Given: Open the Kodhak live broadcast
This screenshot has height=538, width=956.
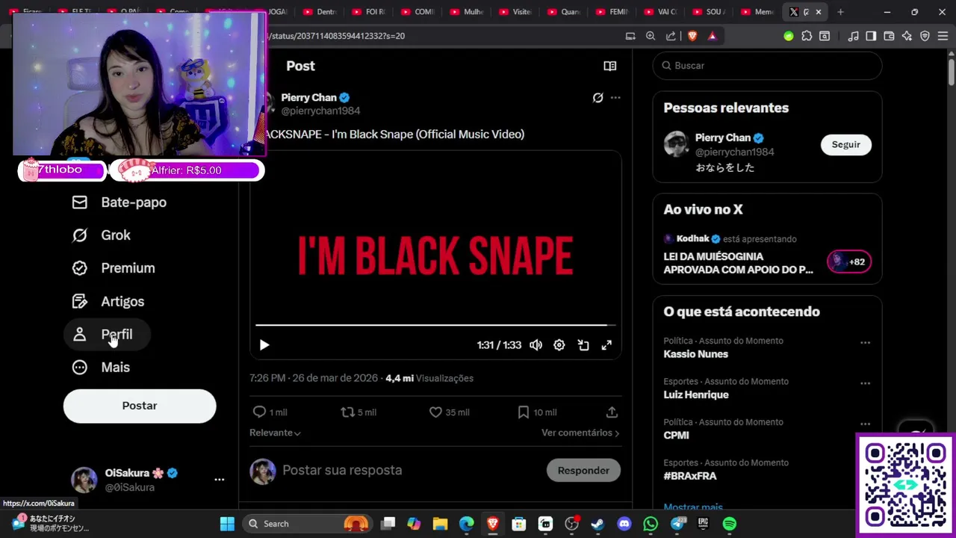Looking at the screenshot, I should tap(767, 255).
